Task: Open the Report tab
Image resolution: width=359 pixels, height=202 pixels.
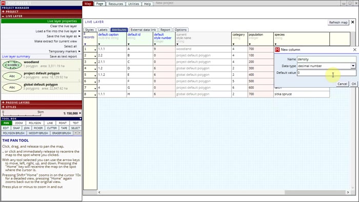Action: click(x=165, y=30)
